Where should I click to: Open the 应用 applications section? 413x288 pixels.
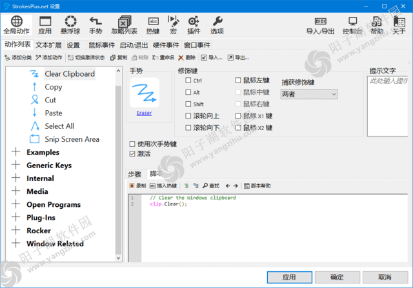(45, 25)
